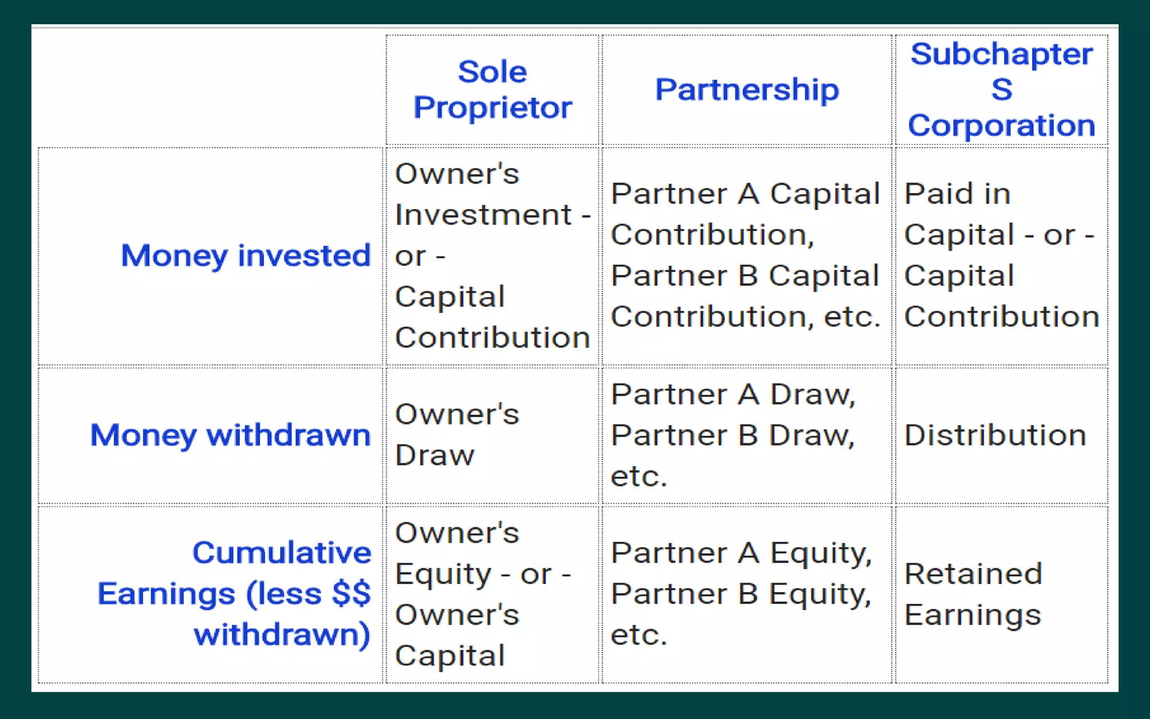Image resolution: width=1150 pixels, height=719 pixels.
Task: Click the Money withdrawn row label
Action: click(231, 435)
